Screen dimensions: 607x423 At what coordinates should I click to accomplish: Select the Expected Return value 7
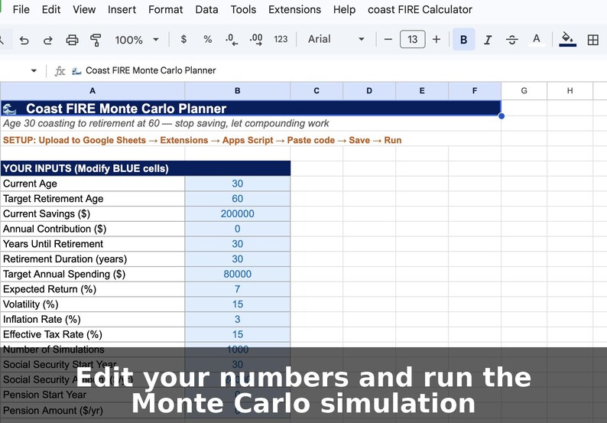point(237,289)
